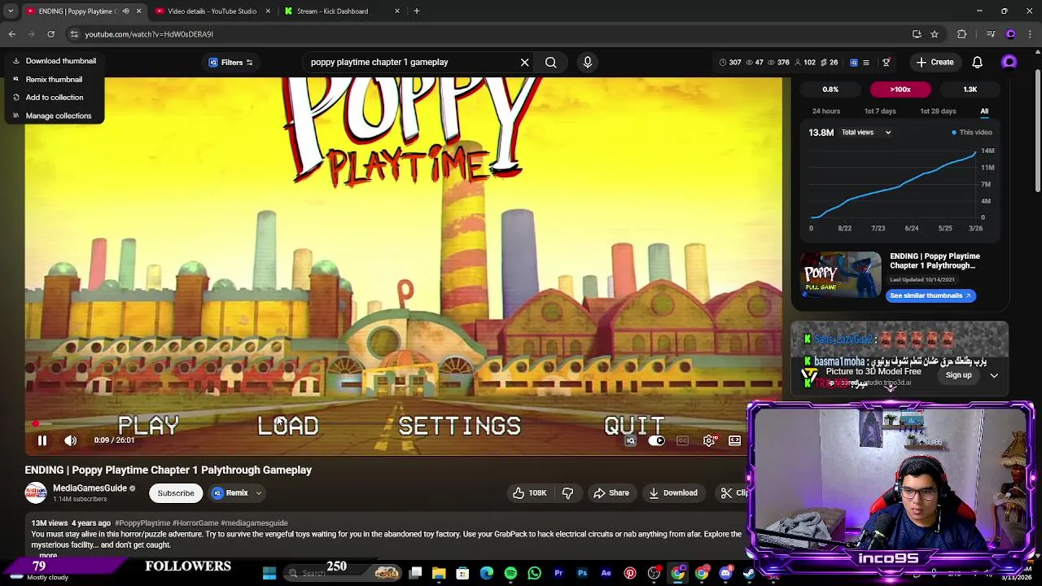The width and height of the screenshot is (1042, 586).
Task: Click Sign up on ad banner
Action: click(x=958, y=375)
